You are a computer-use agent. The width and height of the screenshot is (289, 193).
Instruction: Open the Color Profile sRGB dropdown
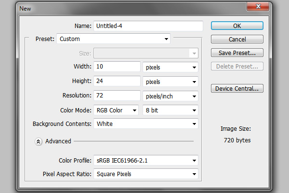pos(146,160)
